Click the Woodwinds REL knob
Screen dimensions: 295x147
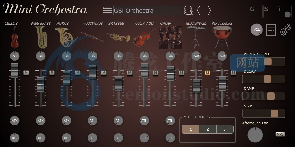point(92,138)
